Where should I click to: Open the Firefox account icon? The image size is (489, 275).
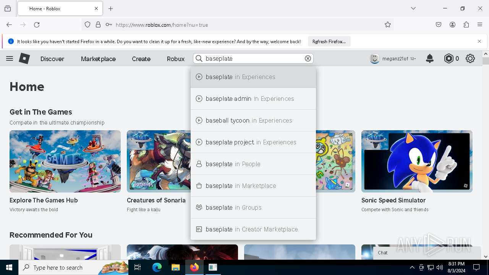(452, 25)
